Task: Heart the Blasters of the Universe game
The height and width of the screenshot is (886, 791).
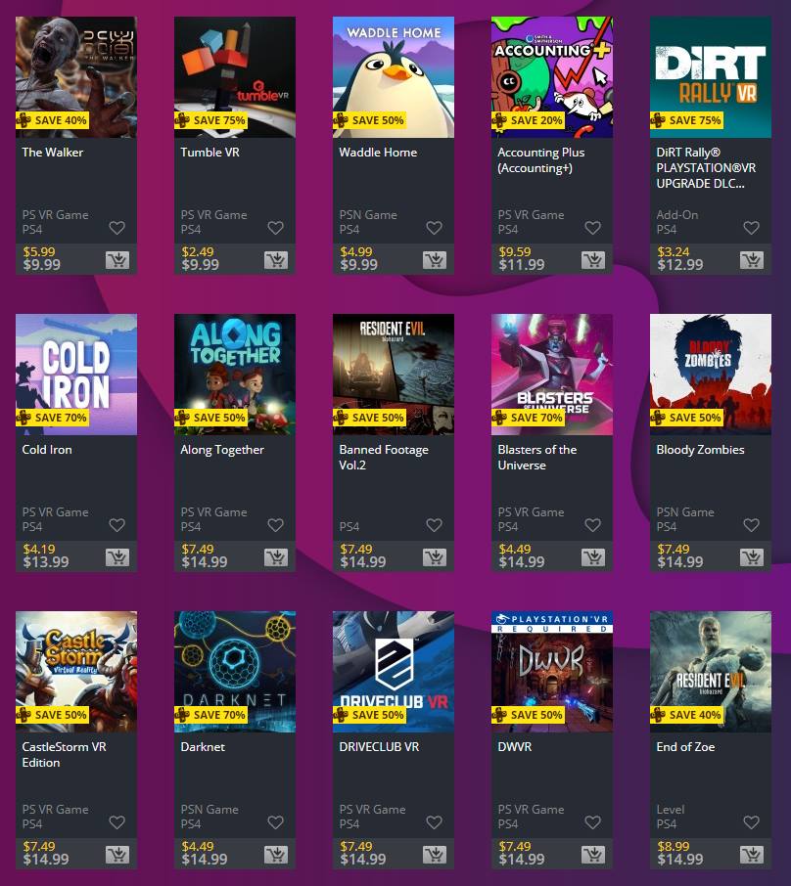Action: click(x=592, y=525)
